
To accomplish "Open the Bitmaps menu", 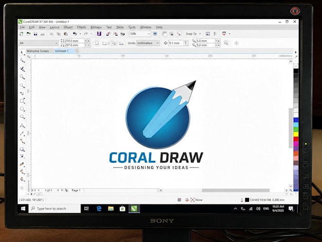I will [96, 27].
